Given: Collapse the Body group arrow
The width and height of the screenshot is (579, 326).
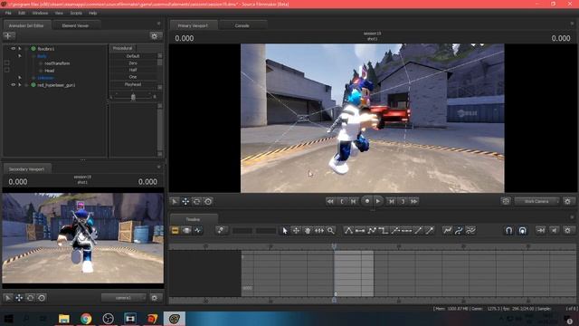Looking at the screenshot, I should click(20, 56).
